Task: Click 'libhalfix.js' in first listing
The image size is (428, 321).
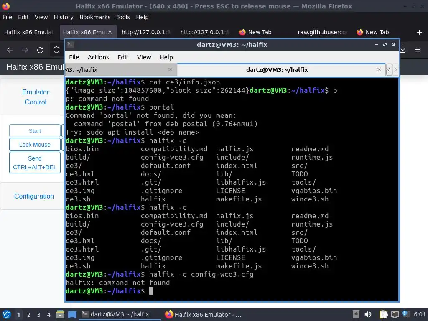Action: (241, 182)
